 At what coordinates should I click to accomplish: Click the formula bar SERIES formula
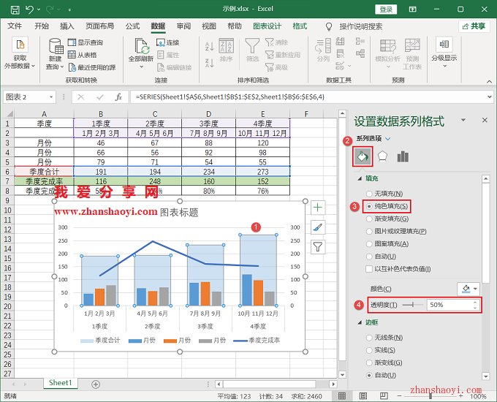pyautogui.click(x=230, y=97)
